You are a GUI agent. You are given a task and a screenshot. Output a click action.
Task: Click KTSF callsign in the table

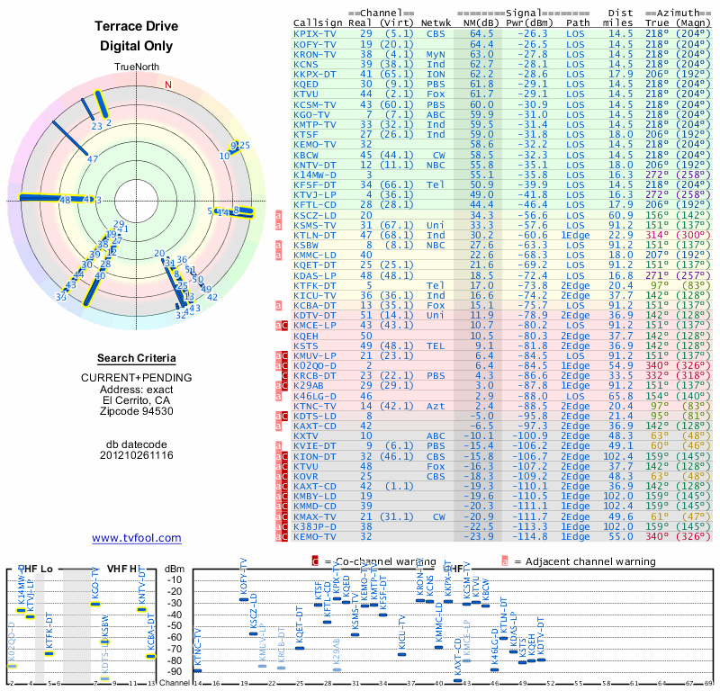tap(306, 135)
